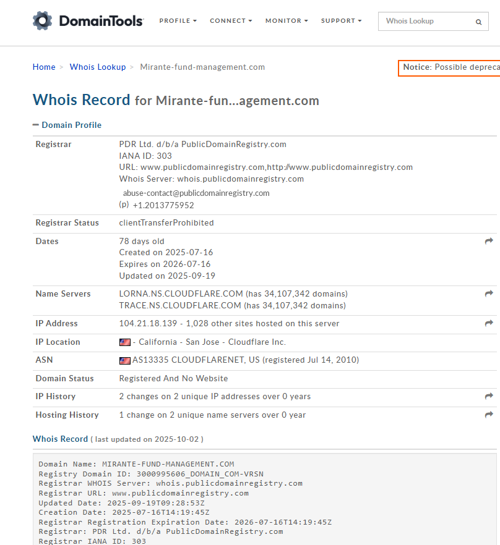Click the DomainTools gear logo

point(43,21)
